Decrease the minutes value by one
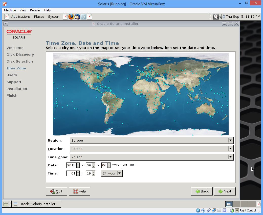 (x=93, y=174)
